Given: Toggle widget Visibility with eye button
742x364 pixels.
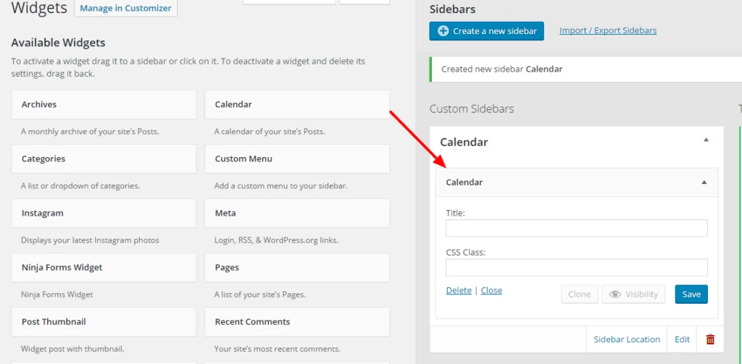Looking at the screenshot, I should pyautogui.click(x=633, y=295).
